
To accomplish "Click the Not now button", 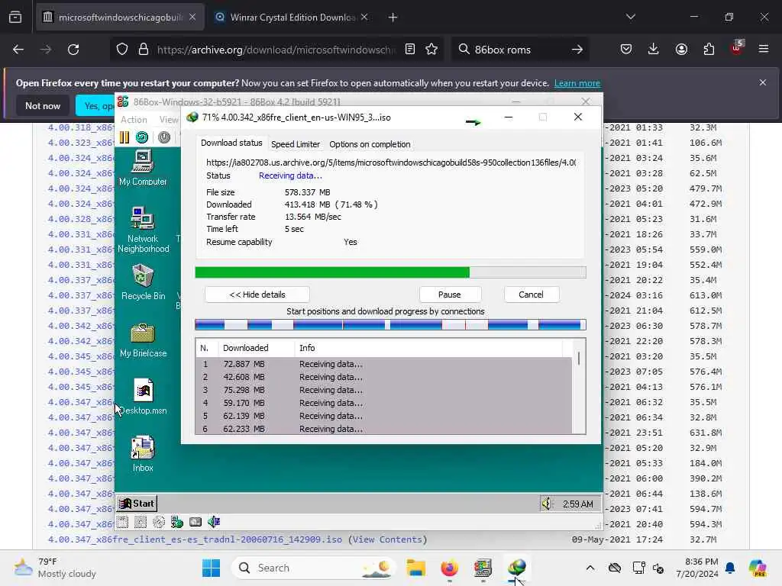I will 43,105.
